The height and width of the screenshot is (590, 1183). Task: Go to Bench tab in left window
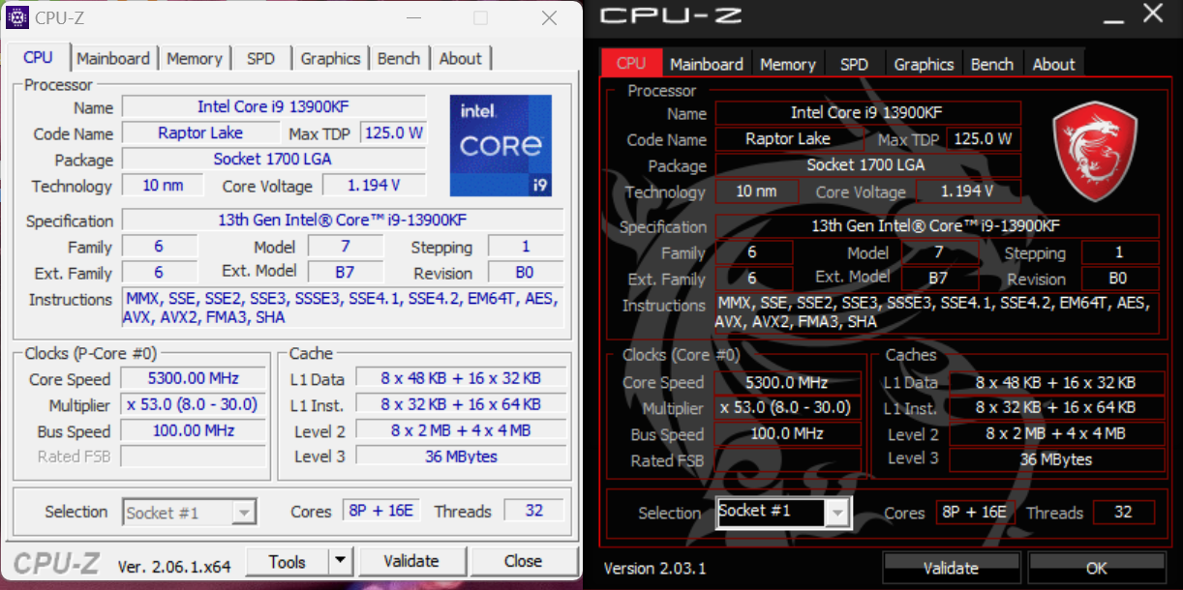399,58
